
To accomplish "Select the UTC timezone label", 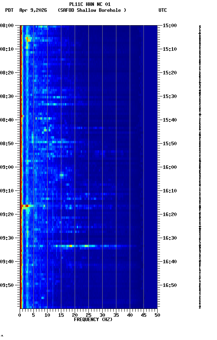I will 163,10.
